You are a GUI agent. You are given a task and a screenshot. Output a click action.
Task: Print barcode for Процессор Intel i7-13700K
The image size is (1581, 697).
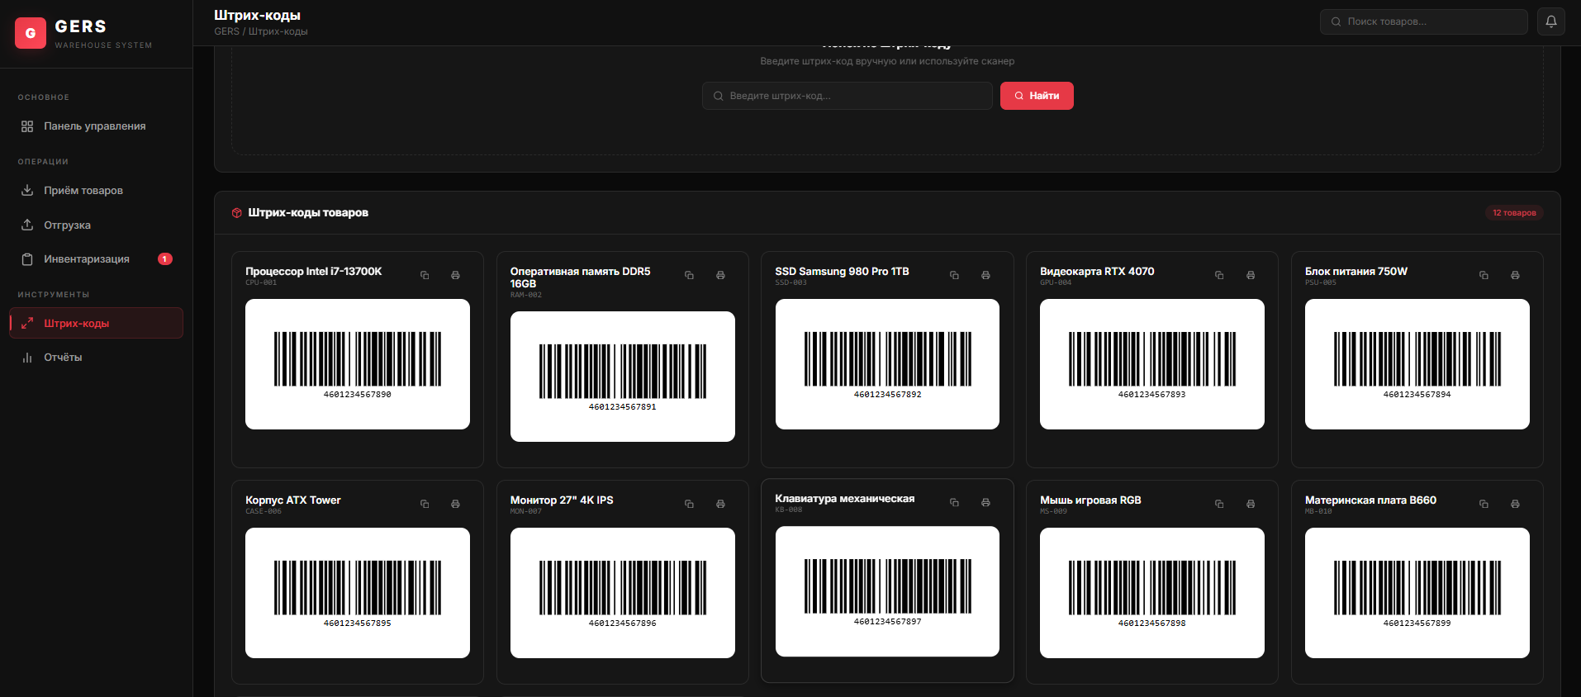click(455, 275)
